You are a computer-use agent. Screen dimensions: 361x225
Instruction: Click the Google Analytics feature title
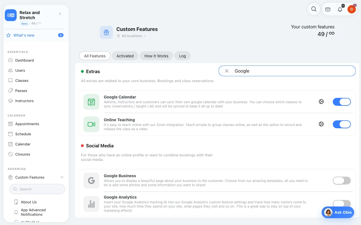point(120,197)
